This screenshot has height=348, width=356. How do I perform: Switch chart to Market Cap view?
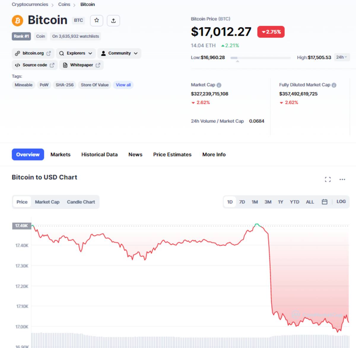47,202
